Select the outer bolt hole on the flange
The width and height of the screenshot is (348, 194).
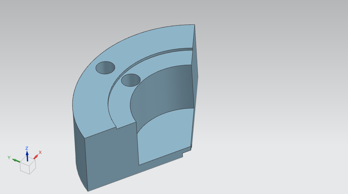click(x=105, y=68)
